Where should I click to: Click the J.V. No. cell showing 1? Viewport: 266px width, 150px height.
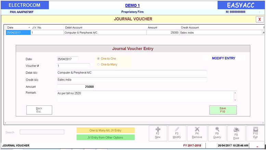point(47,33)
